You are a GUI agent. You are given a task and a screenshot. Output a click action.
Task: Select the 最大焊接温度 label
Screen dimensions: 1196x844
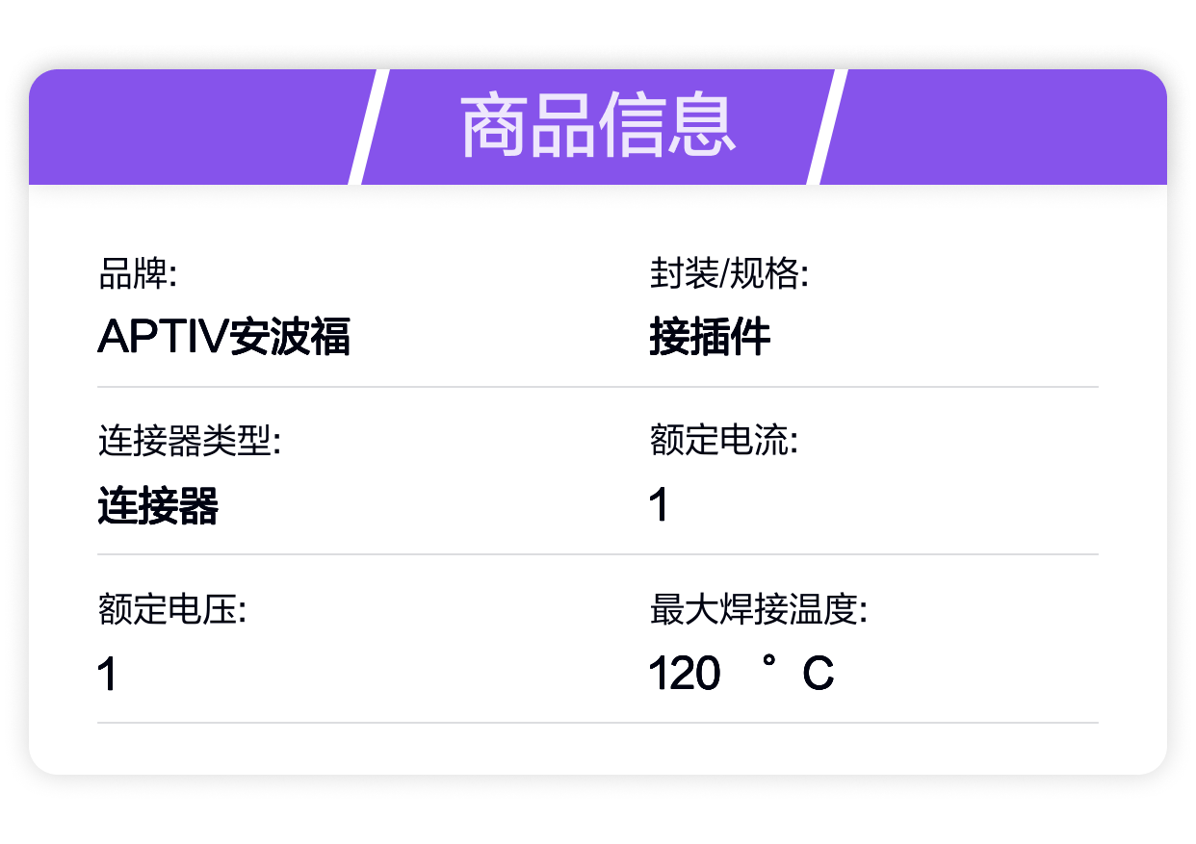click(759, 610)
